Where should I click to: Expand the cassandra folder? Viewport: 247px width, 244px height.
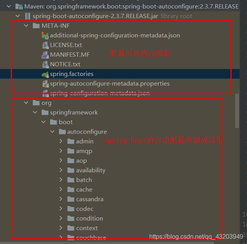click(x=61, y=199)
